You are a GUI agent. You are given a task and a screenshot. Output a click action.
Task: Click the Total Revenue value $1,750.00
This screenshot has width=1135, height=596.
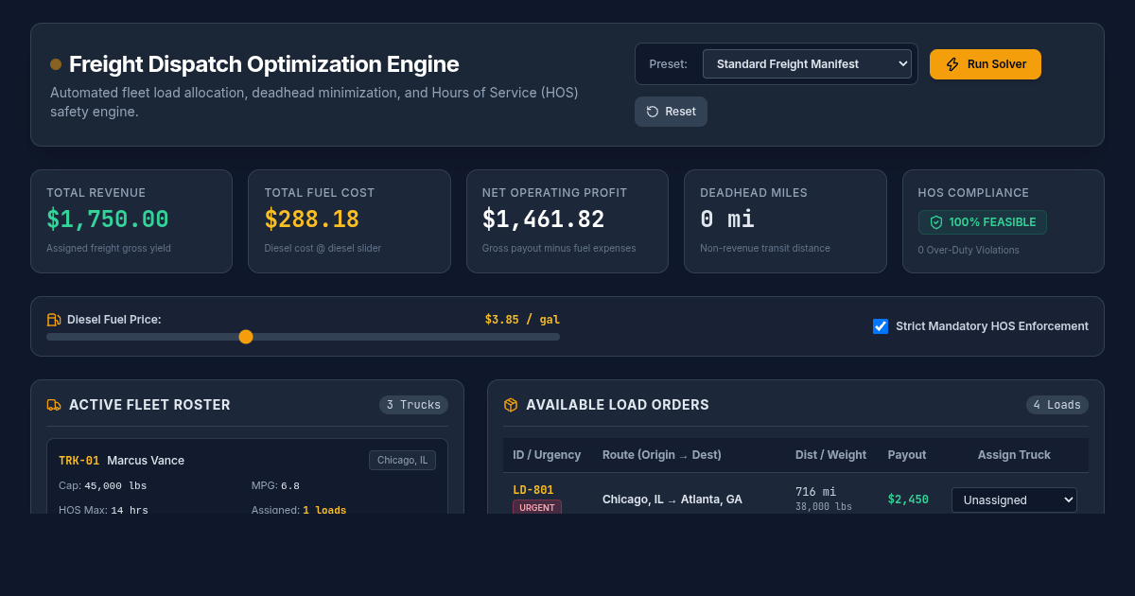(108, 219)
